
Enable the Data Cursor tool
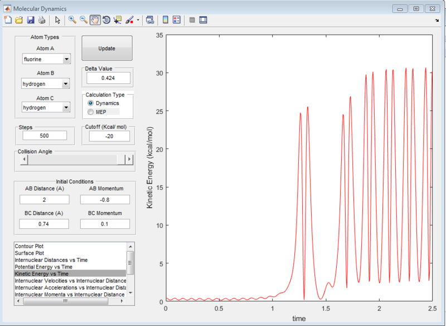118,20
